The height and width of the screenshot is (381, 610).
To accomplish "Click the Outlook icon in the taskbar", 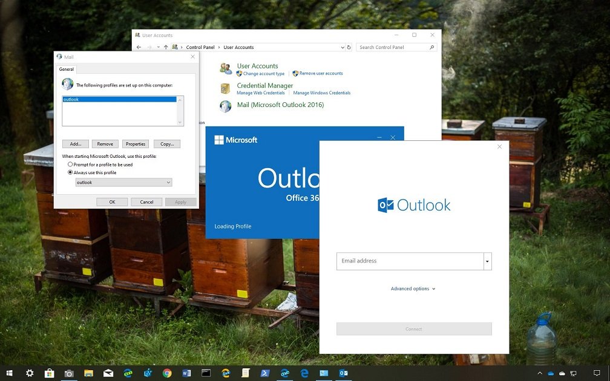I will pyautogui.click(x=343, y=373).
